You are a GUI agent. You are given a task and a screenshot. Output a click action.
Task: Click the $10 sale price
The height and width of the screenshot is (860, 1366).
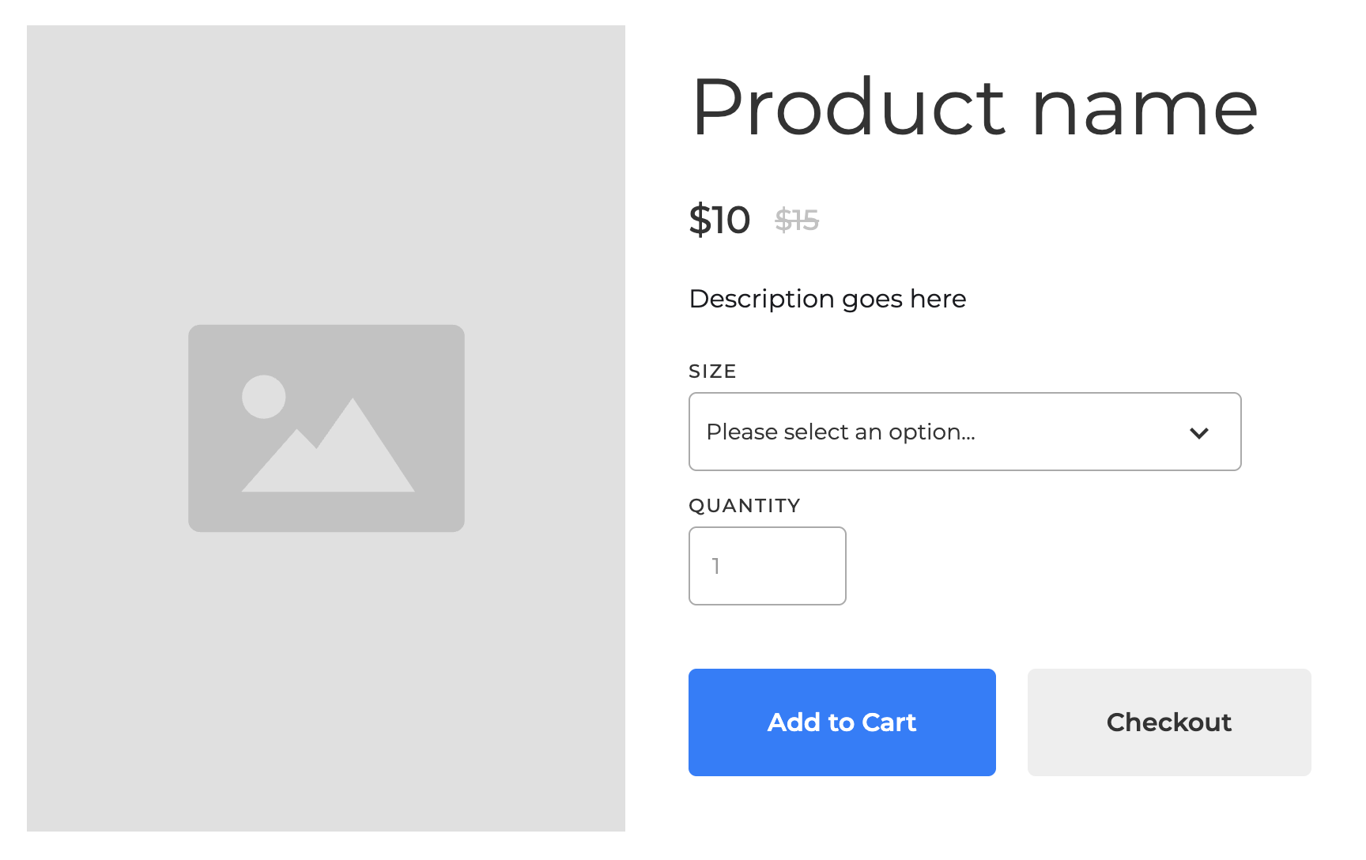(719, 220)
